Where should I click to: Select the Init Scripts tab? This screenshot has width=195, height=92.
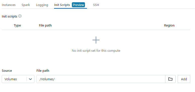pyautogui.click(x=62, y=5)
